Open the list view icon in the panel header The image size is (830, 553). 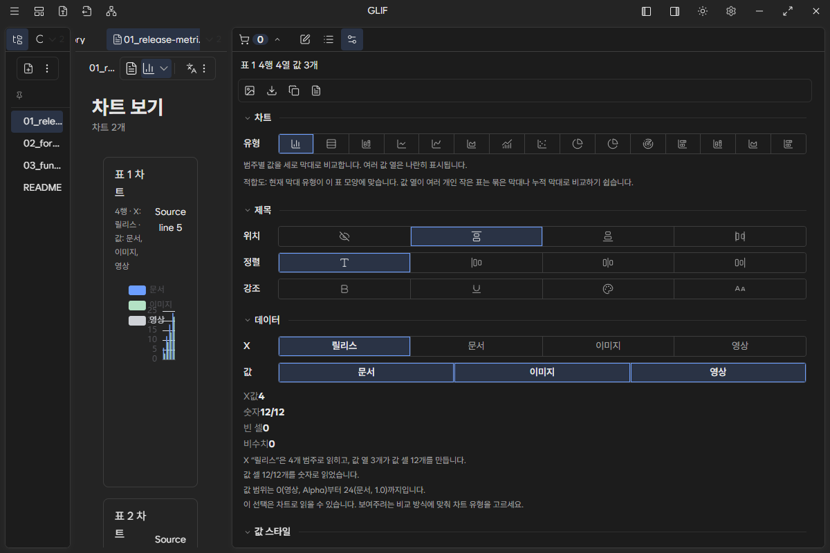[x=329, y=39]
